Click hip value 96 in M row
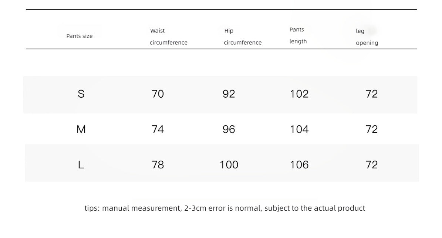This screenshot has width=442, height=238. tap(229, 129)
